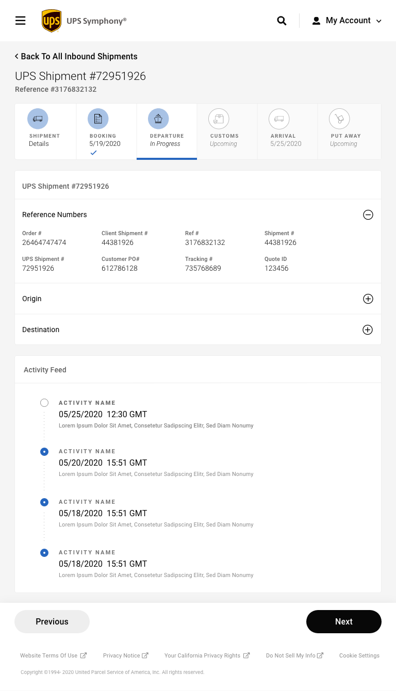396x691 pixels.
Task: Click the UPS shield logo
Action: point(52,21)
